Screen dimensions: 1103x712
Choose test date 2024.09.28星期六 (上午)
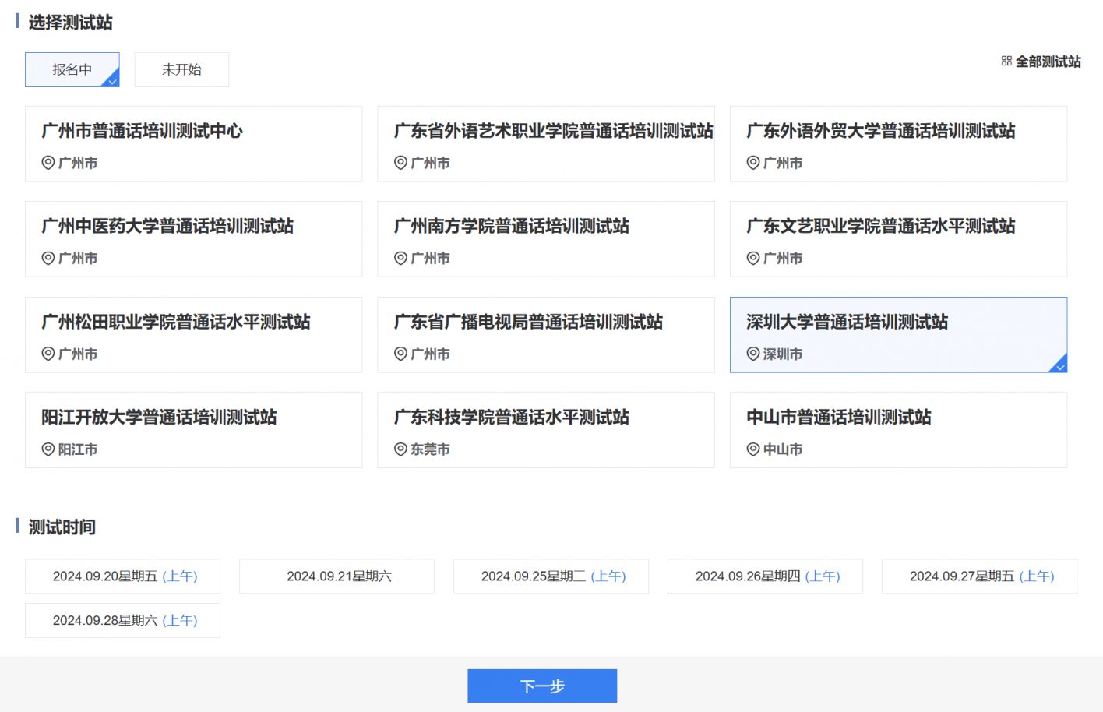pyautogui.click(x=122, y=620)
